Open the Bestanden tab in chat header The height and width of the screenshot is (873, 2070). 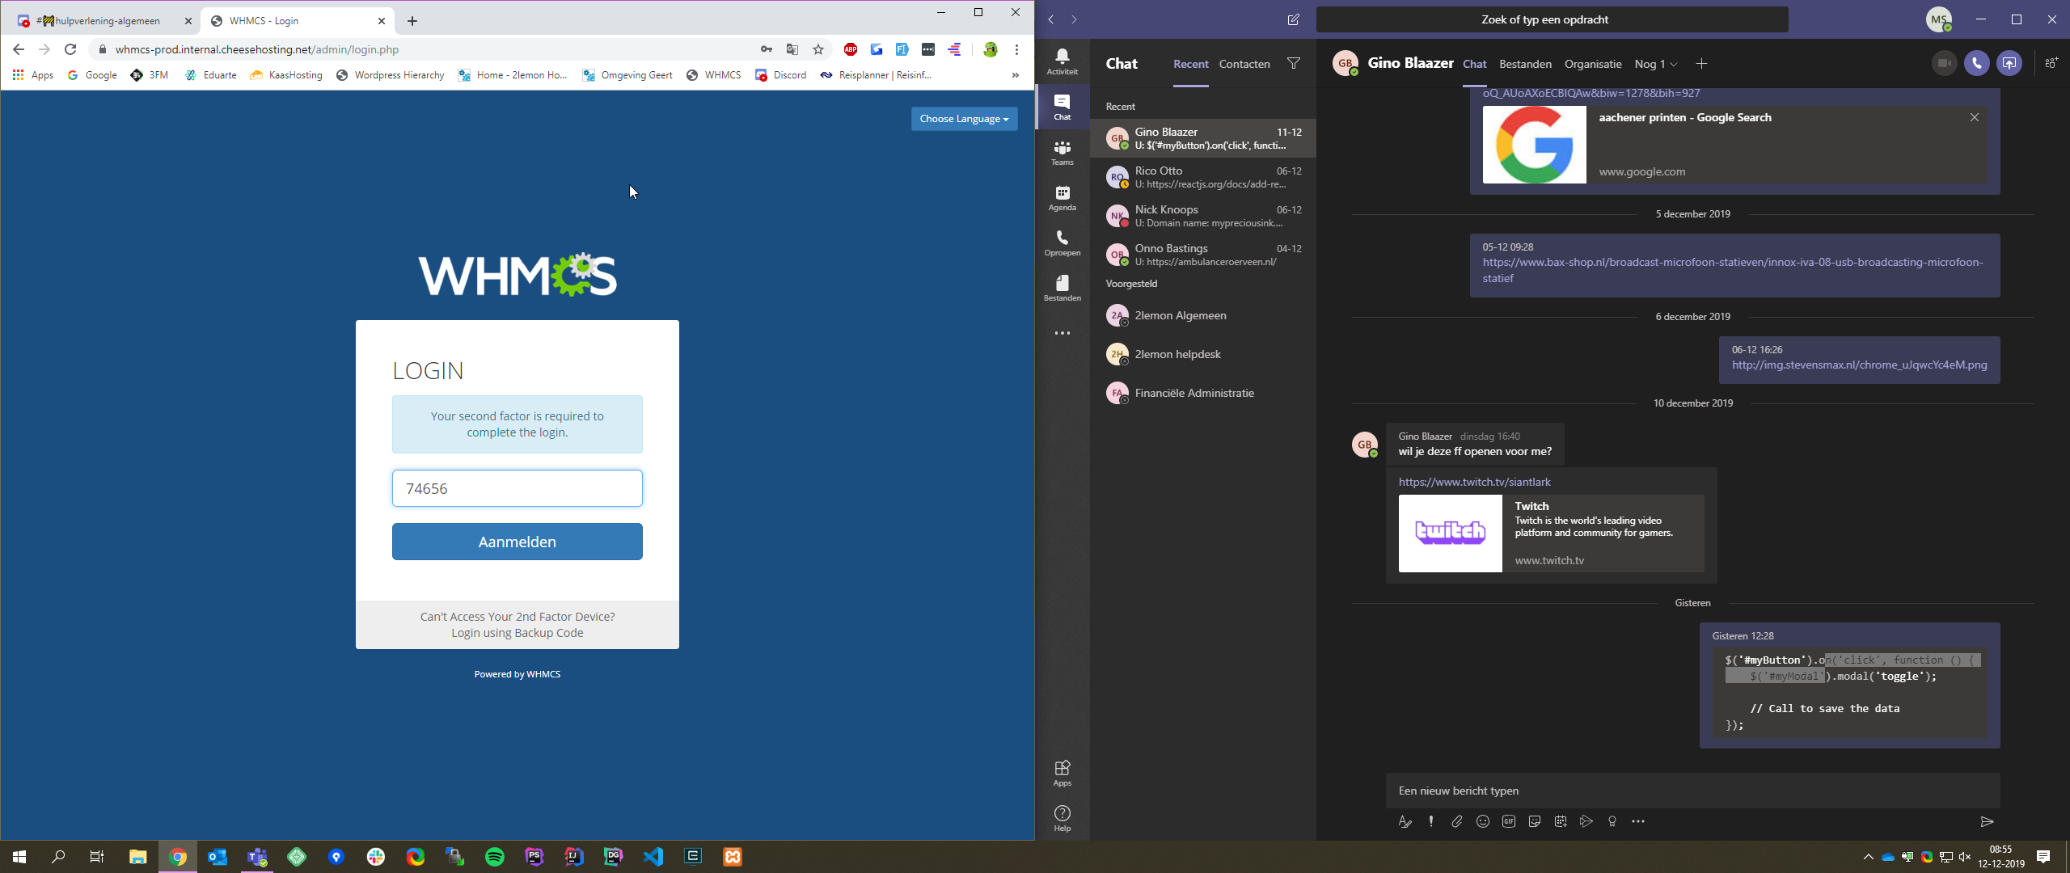1525,64
